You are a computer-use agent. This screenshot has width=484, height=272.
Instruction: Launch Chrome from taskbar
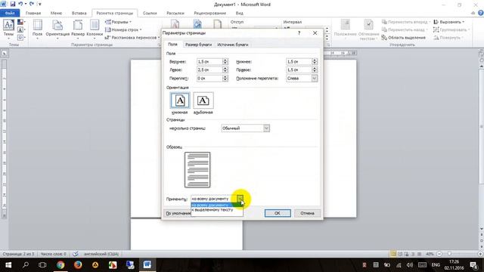tap(60, 265)
